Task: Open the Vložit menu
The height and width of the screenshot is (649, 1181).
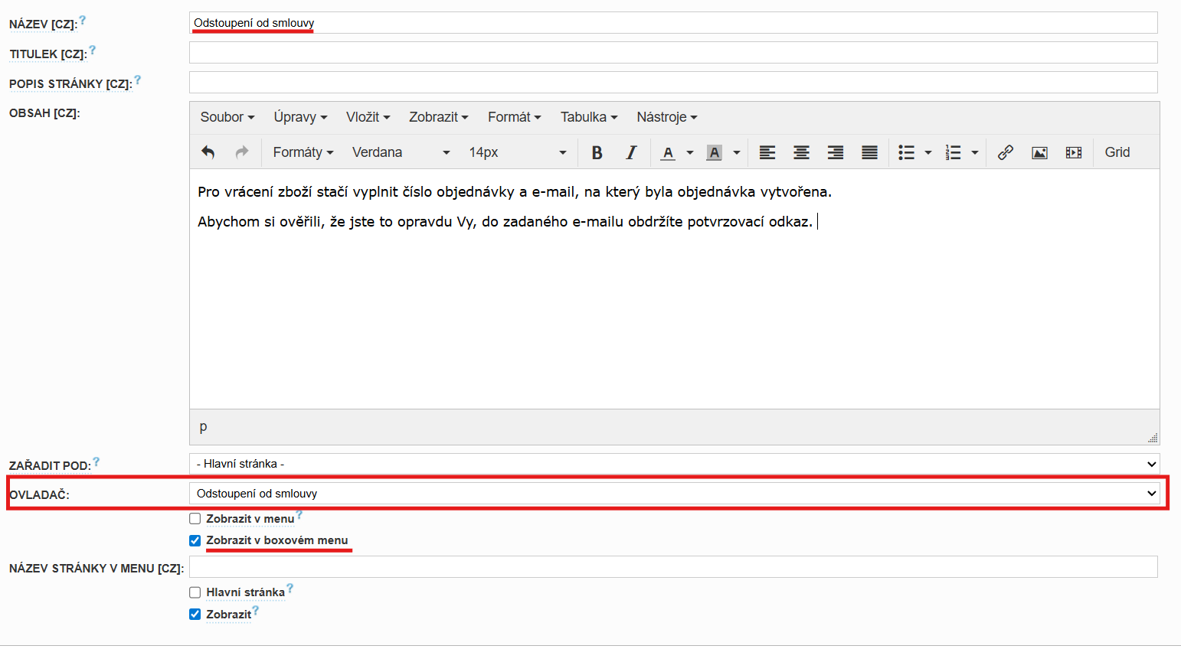Action: [x=368, y=117]
